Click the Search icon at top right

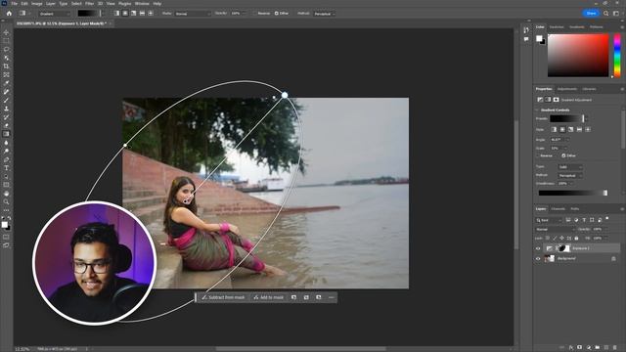click(x=605, y=13)
